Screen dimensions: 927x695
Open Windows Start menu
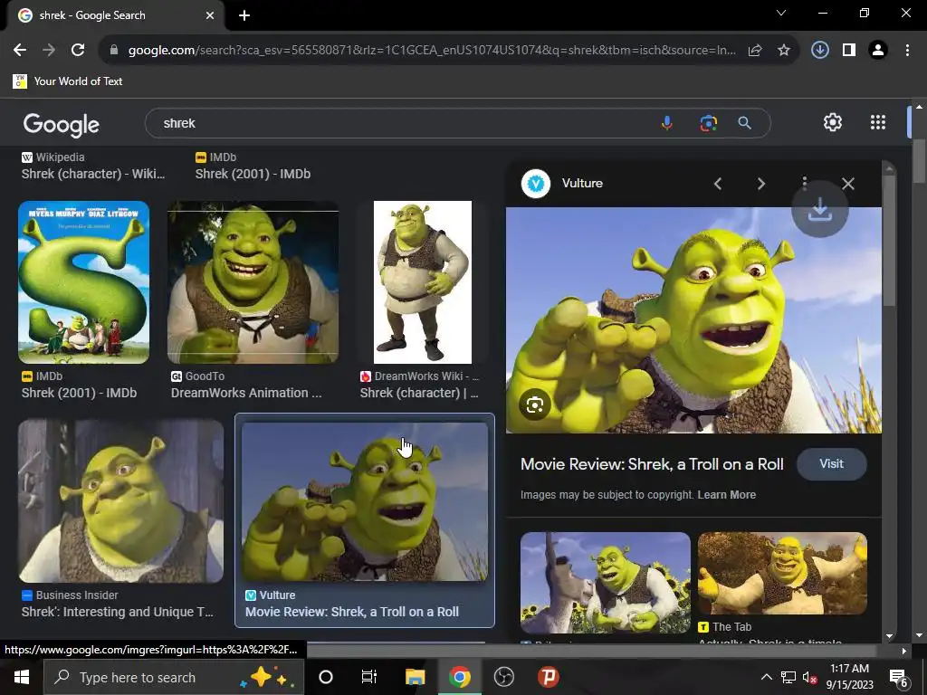(x=22, y=677)
